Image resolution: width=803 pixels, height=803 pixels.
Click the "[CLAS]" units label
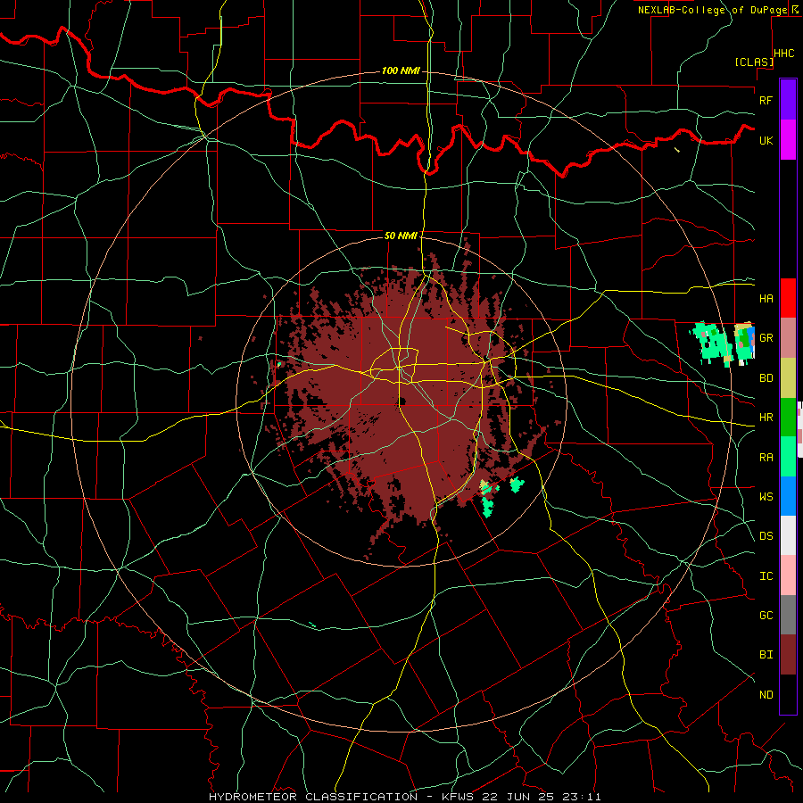point(754,62)
